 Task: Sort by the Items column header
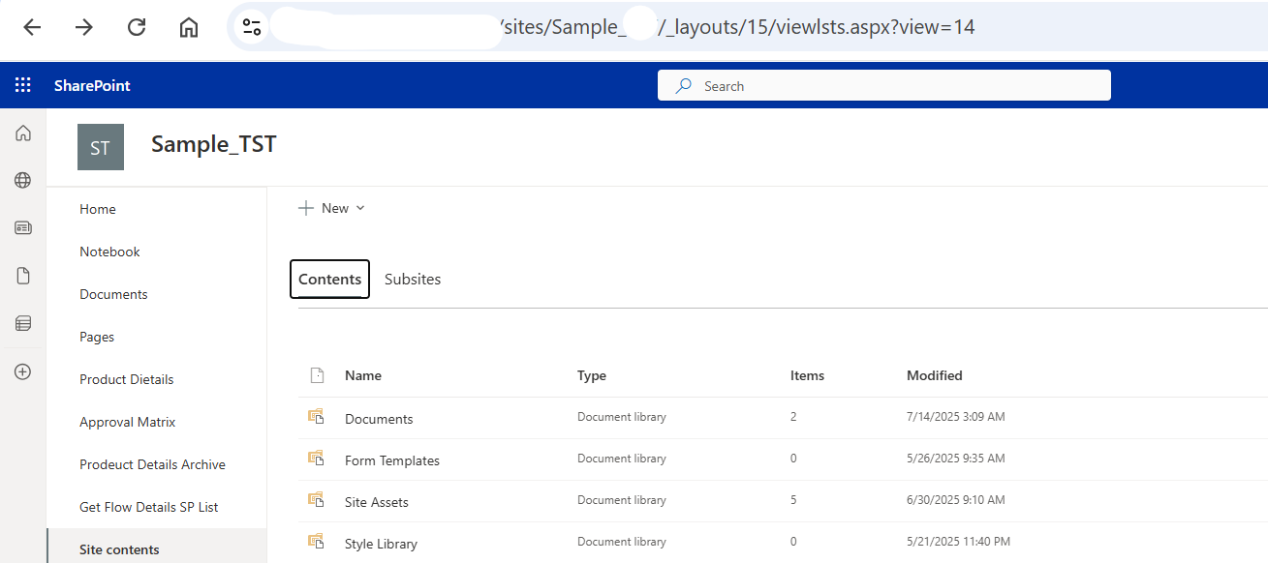tap(807, 375)
